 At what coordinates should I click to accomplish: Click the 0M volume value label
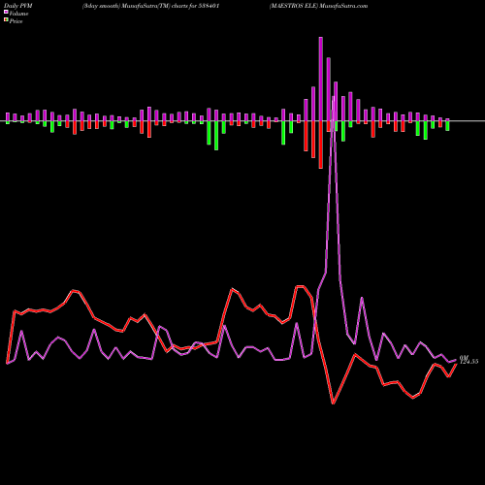point(464,358)
